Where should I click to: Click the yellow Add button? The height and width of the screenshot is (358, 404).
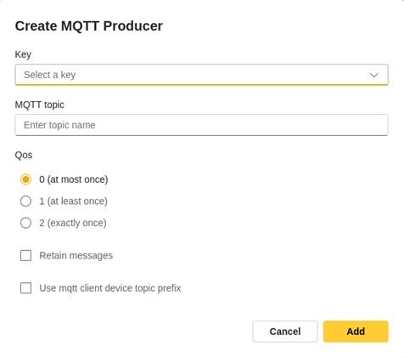[x=356, y=332]
